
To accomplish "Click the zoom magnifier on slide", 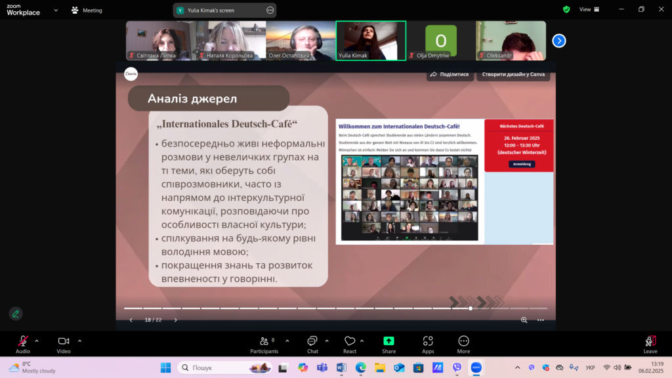I will (x=524, y=320).
